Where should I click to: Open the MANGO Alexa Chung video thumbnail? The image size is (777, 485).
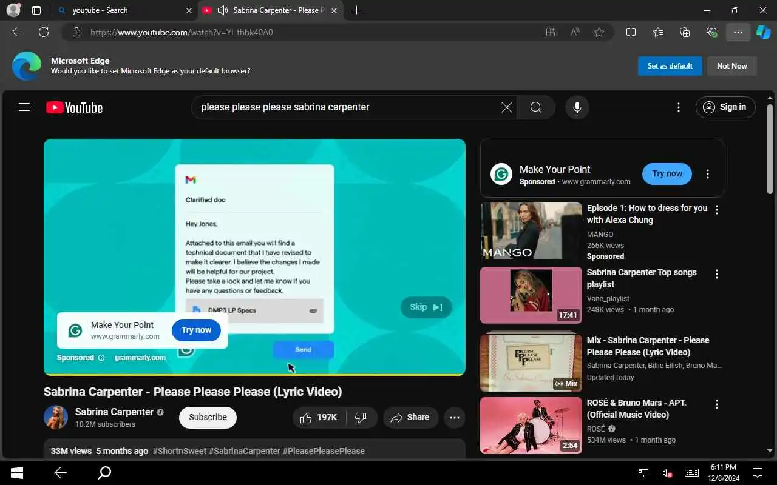coord(531,231)
